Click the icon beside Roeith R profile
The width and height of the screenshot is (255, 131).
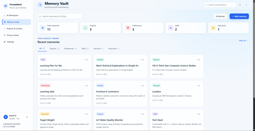27,117
